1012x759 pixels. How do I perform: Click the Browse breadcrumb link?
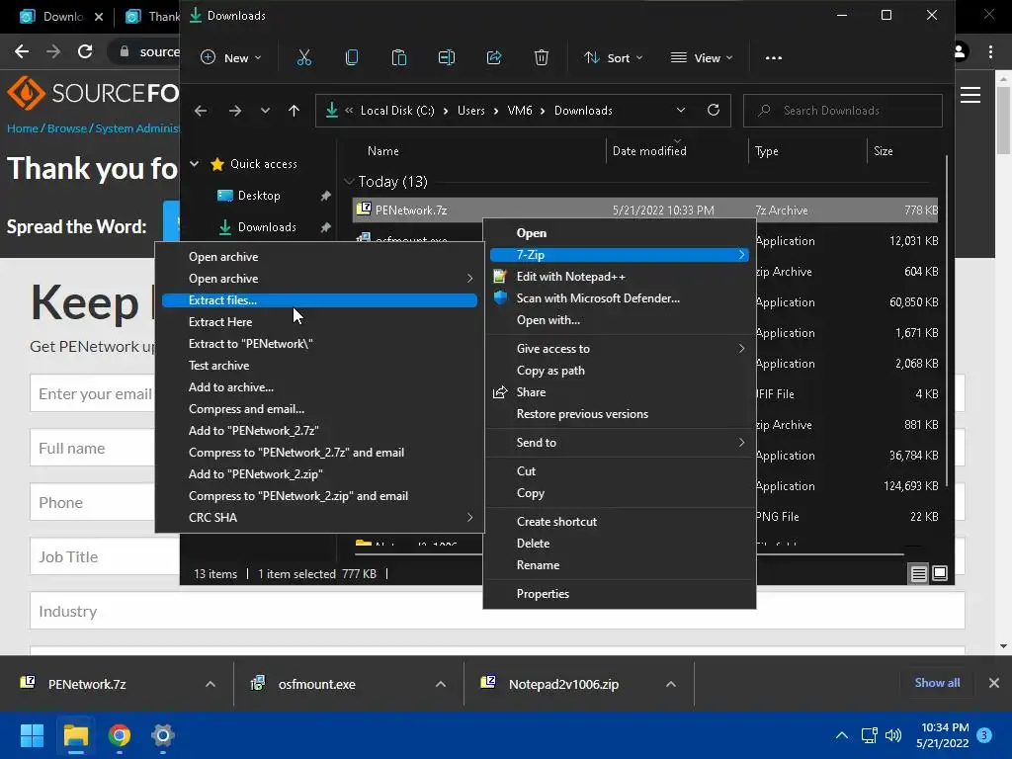66,128
